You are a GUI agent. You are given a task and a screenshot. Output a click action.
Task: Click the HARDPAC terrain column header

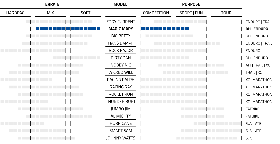[15, 13]
